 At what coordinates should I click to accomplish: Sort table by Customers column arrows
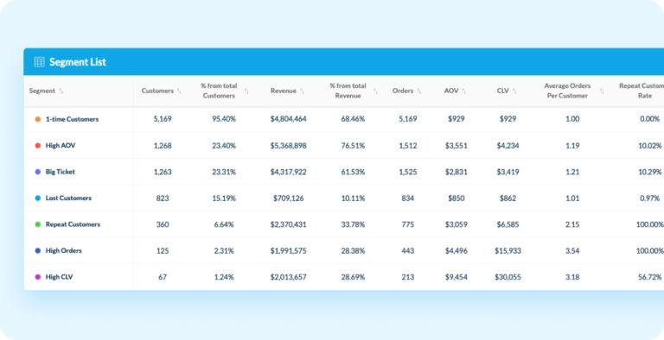pos(179,91)
